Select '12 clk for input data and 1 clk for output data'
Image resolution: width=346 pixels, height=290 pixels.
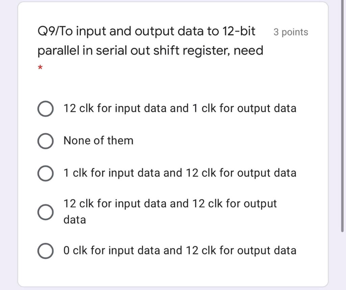point(46,108)
